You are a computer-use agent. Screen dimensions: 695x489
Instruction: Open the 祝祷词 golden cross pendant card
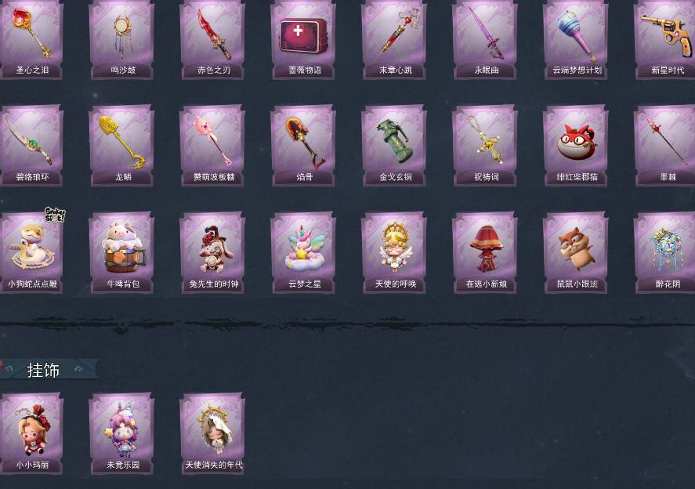(x=484, y=146)
